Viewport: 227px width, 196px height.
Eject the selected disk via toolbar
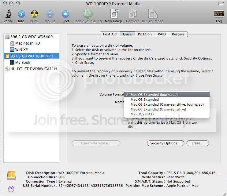click(65, 14)
